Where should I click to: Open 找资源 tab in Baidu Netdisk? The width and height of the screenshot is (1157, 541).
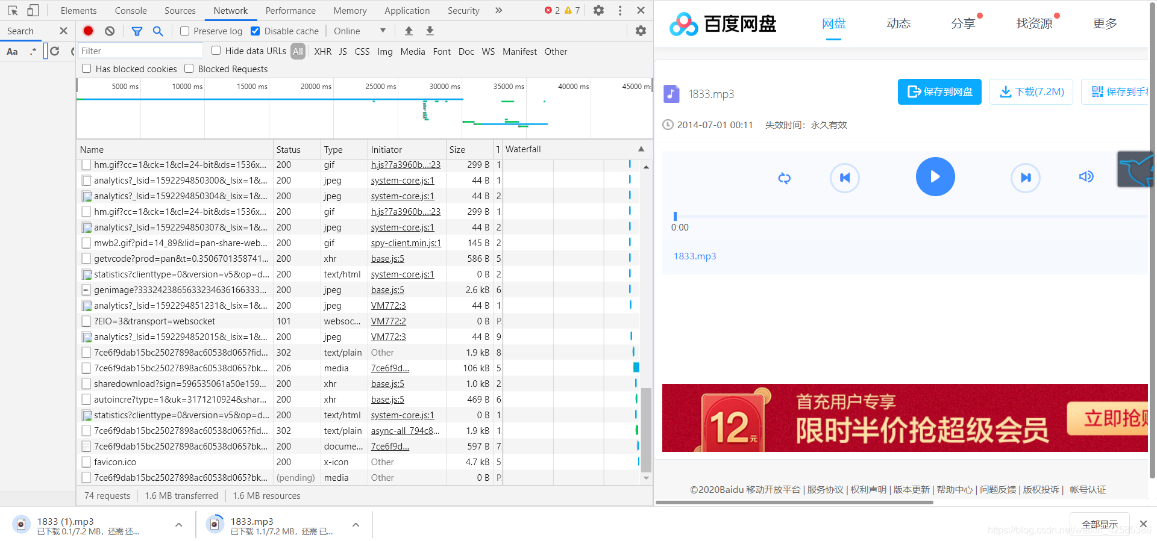[x=1034, y=23]
